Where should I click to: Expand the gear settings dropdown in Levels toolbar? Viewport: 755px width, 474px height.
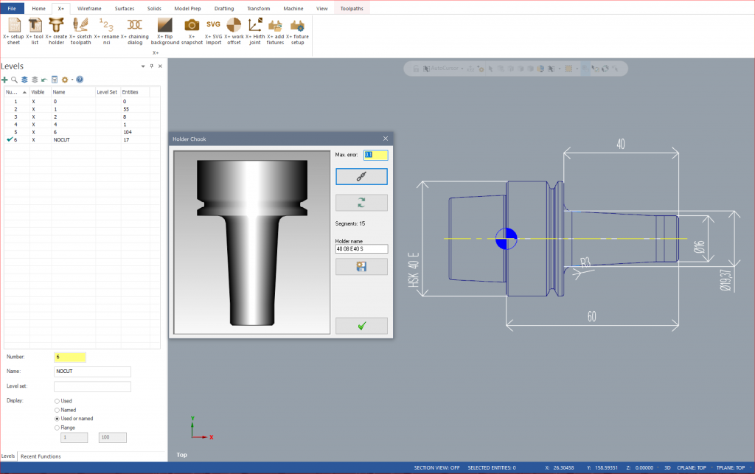click(72, 79)
